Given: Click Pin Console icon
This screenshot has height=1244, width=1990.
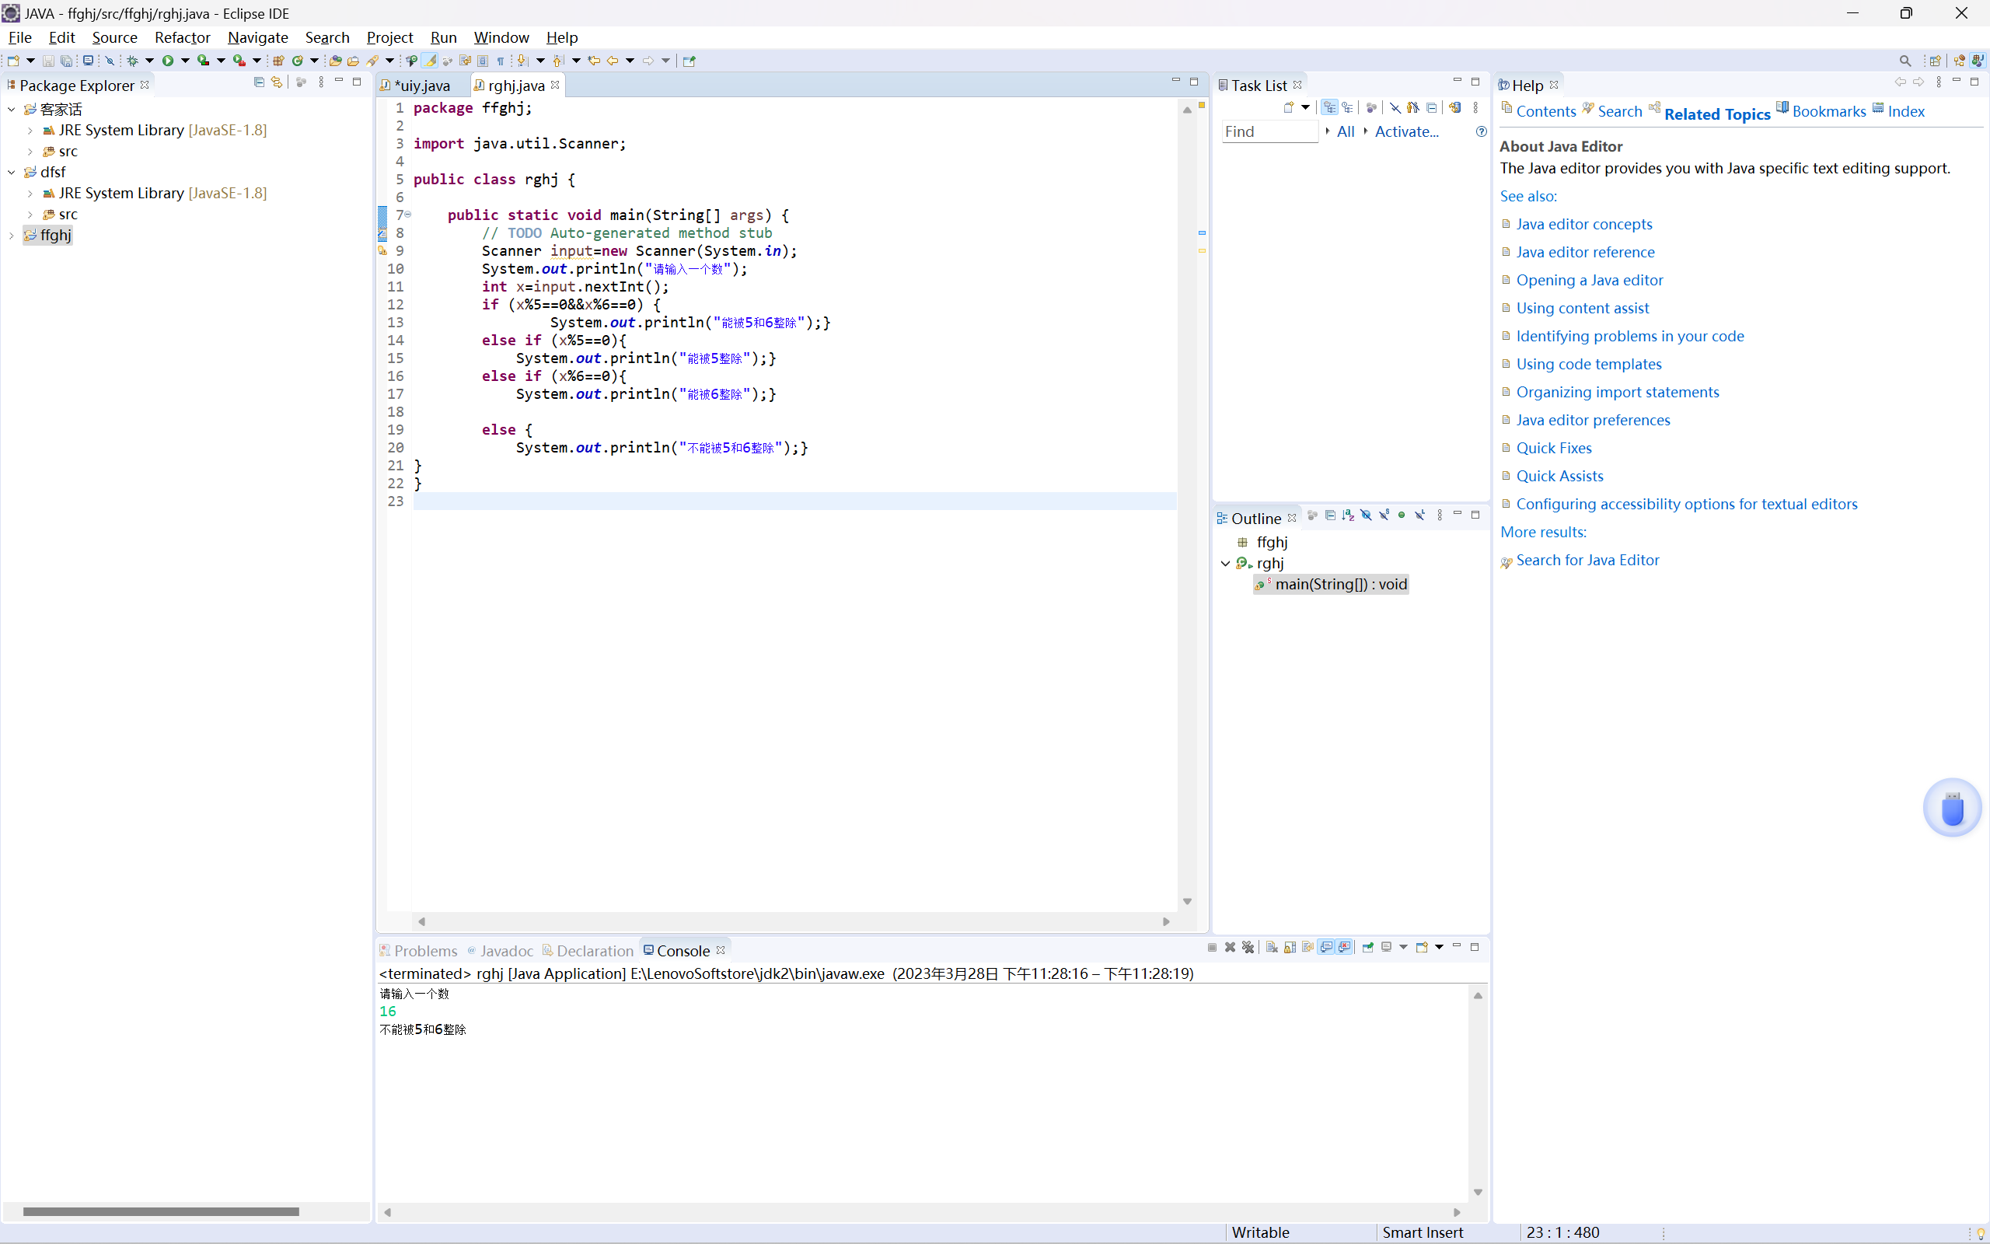Looking at the screenshot, I should tap(1368, 948).
